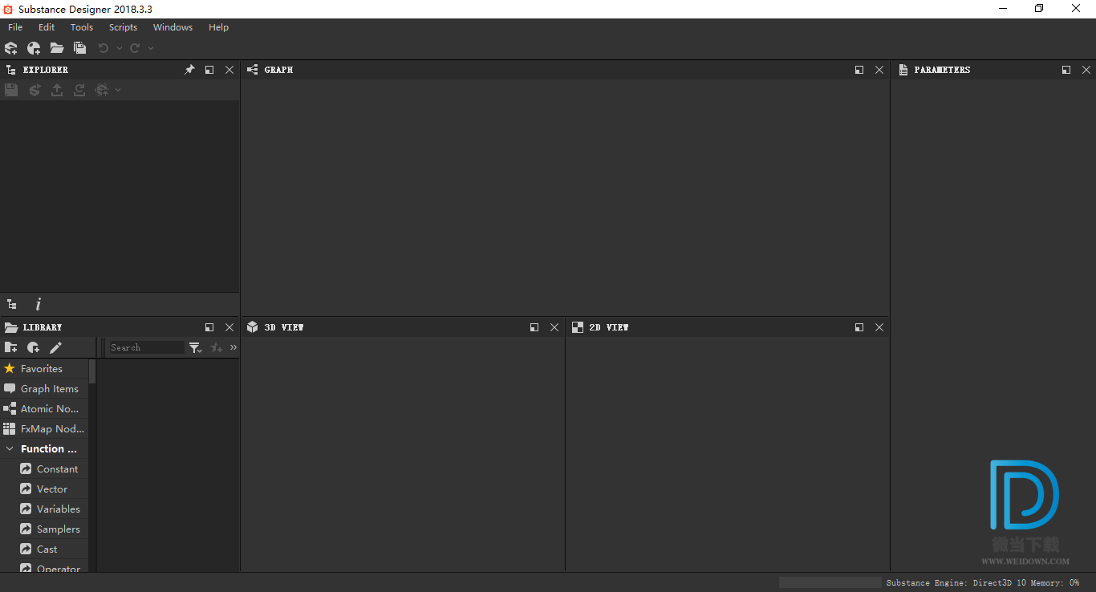Select Atomic Nodes category in the Library
1096x592 pixels.
(44, 409)
